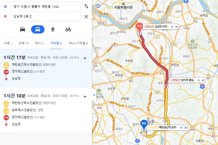This screenshot has width=218, height=145.
Task: Expand the 1시간 10분 route details
Action: [x=85, y=97]
